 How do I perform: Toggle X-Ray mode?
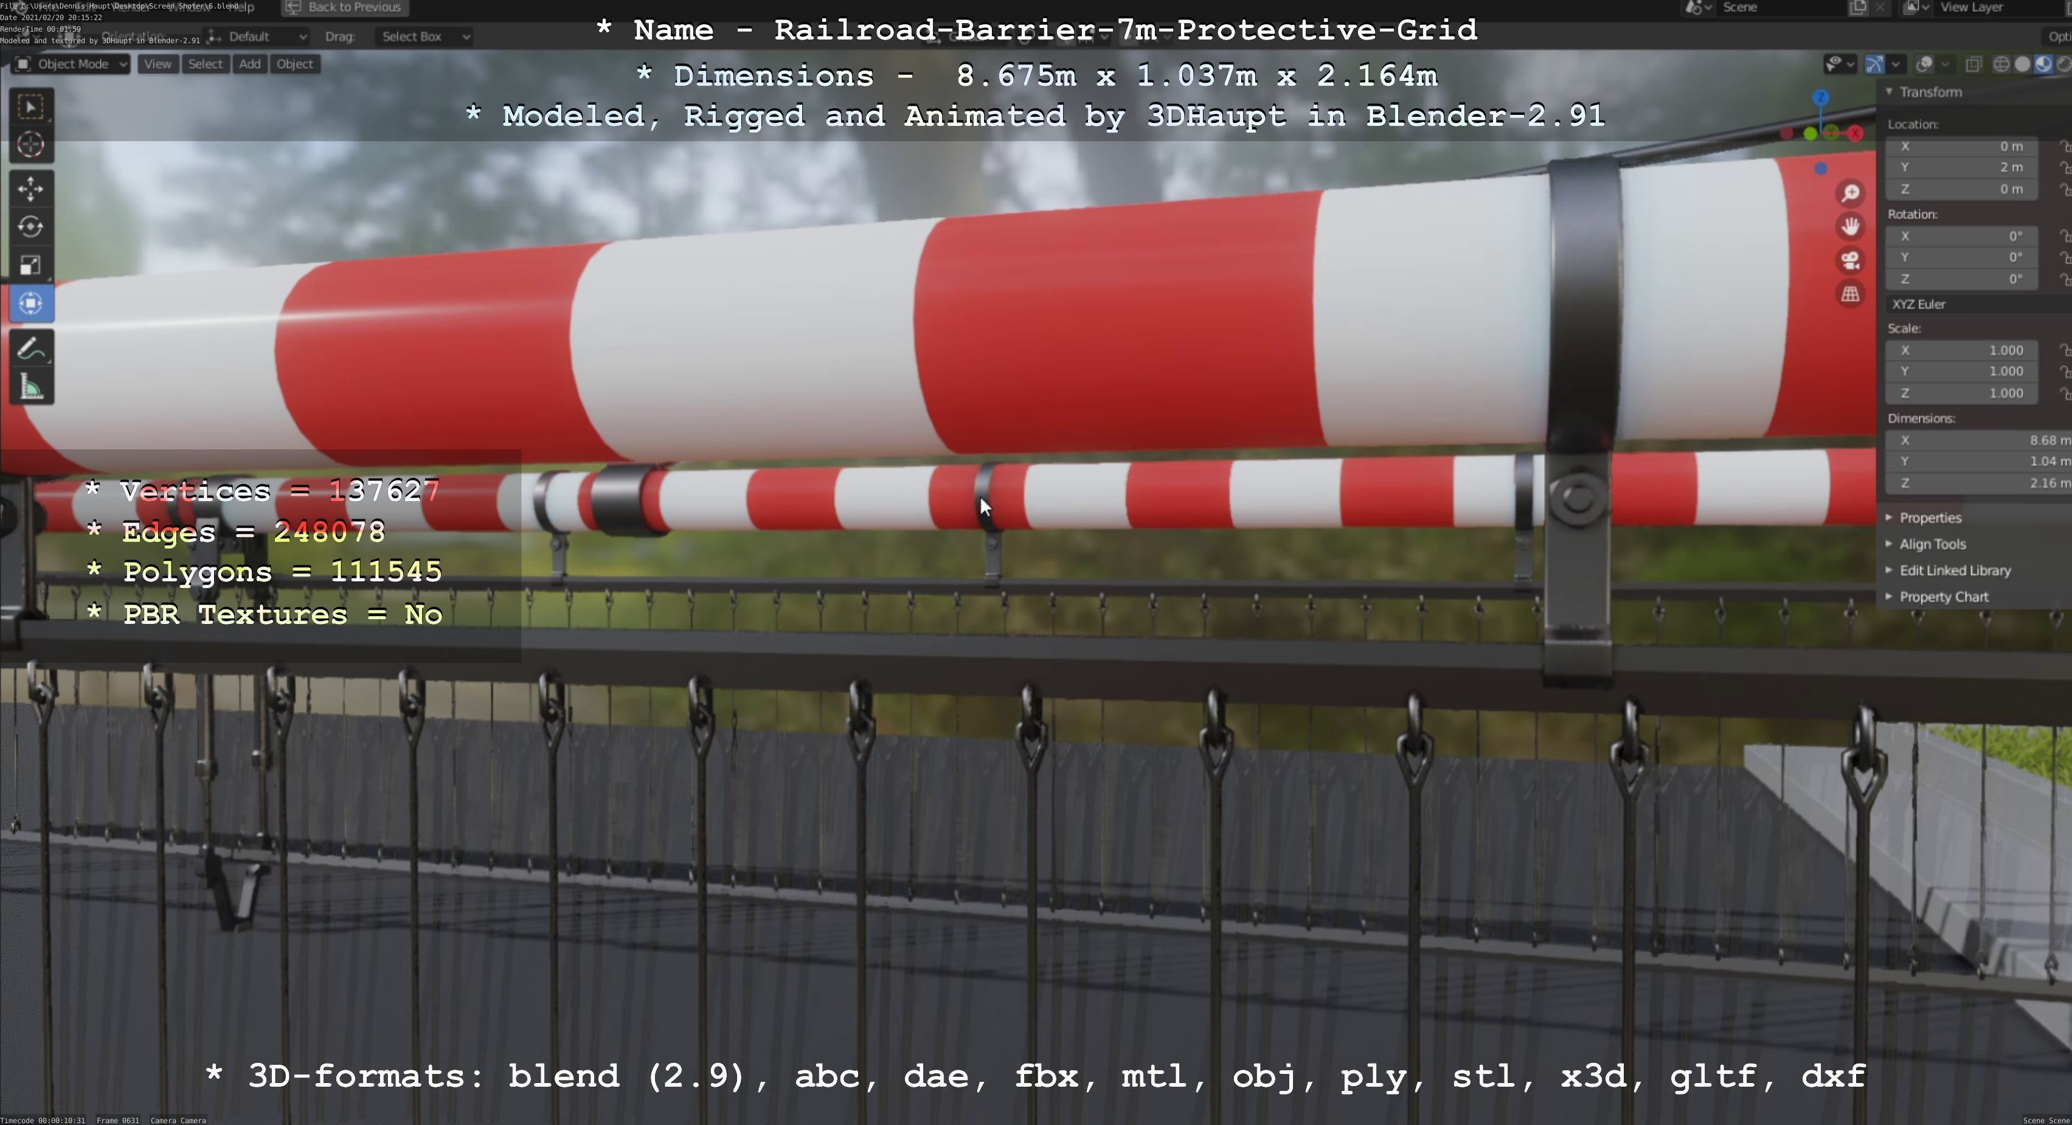coord(1973,64)
